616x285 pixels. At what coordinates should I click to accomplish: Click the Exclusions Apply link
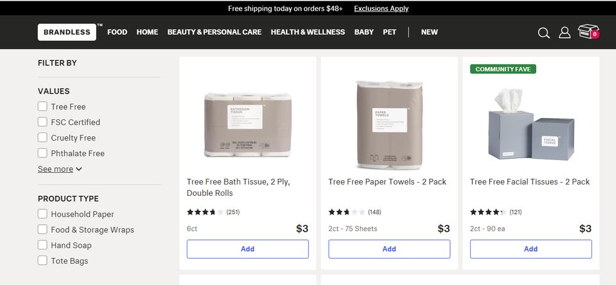(x=381, y=9)
